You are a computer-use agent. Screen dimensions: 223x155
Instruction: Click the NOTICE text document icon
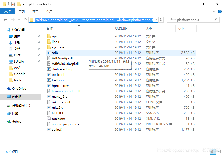[x=49, y=113]
